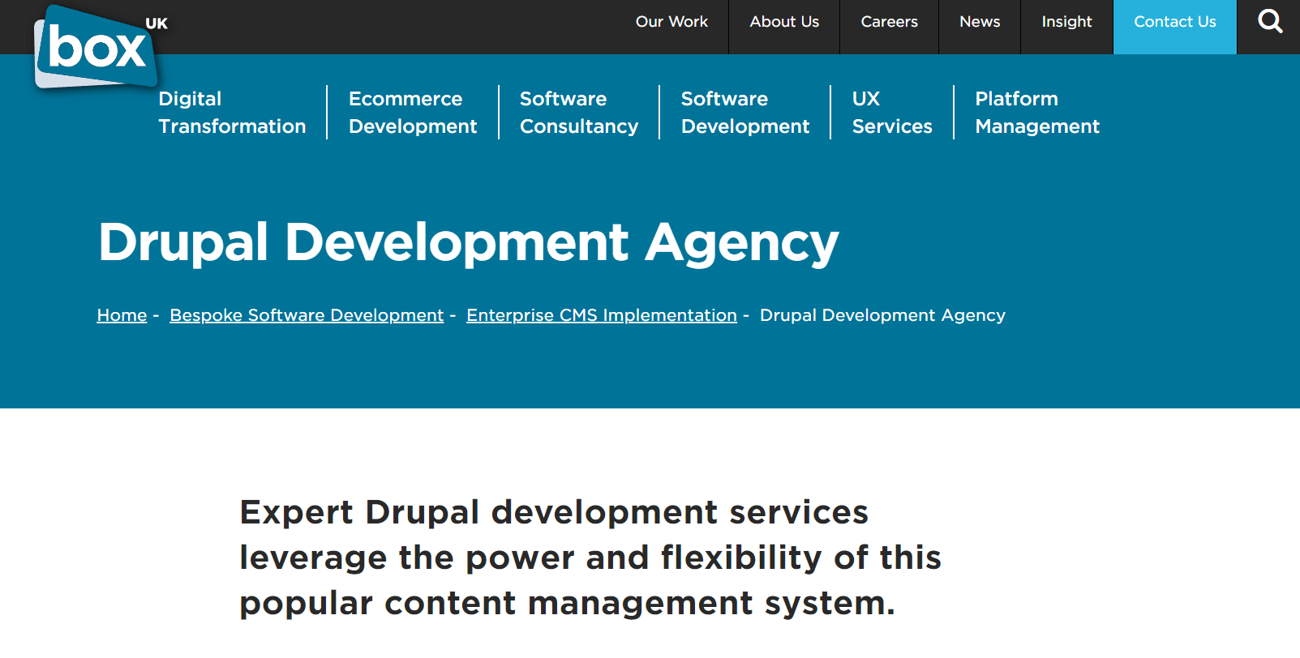Follow the Home breadcrumb link
This screenshot has width=1300, height=658.
[122, 315]
